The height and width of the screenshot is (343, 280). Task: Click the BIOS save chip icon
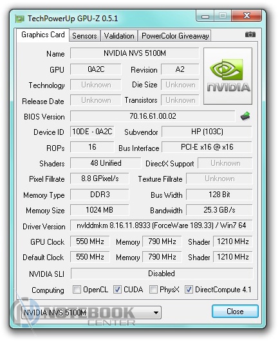[245, 116]
